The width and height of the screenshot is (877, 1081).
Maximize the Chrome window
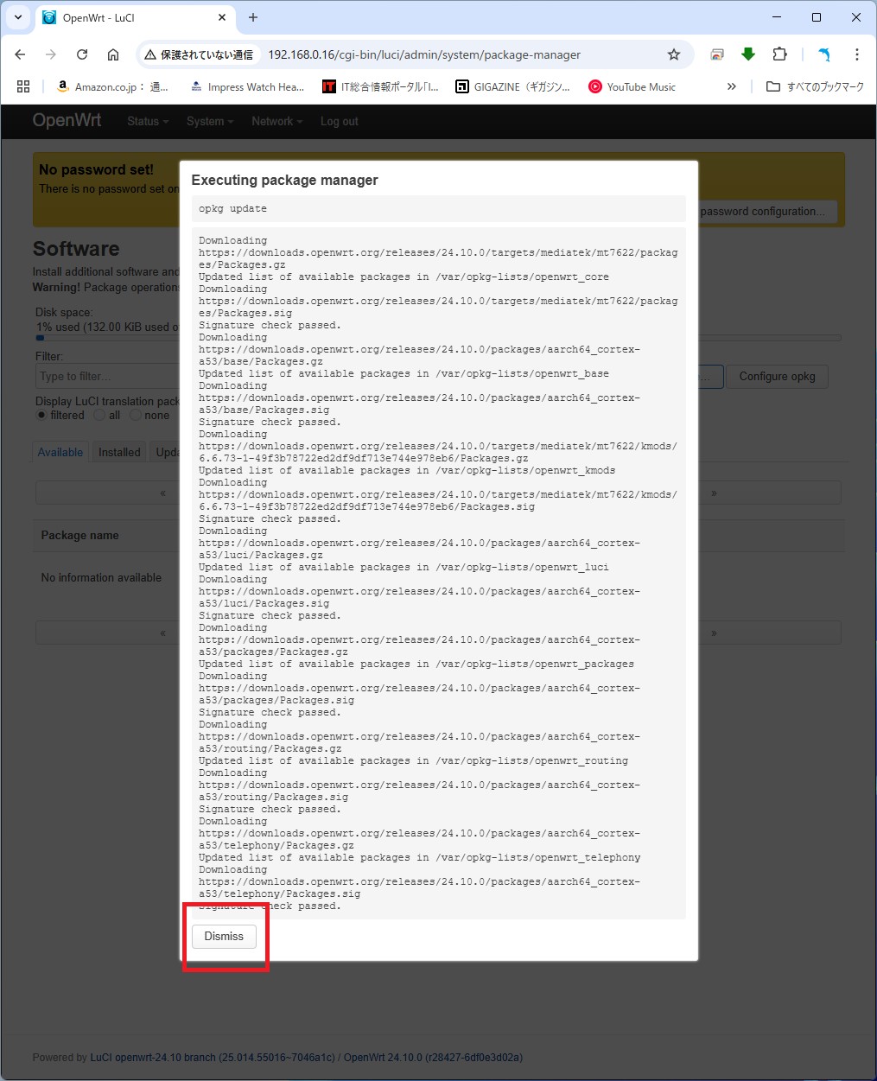[x=817, y=17]
